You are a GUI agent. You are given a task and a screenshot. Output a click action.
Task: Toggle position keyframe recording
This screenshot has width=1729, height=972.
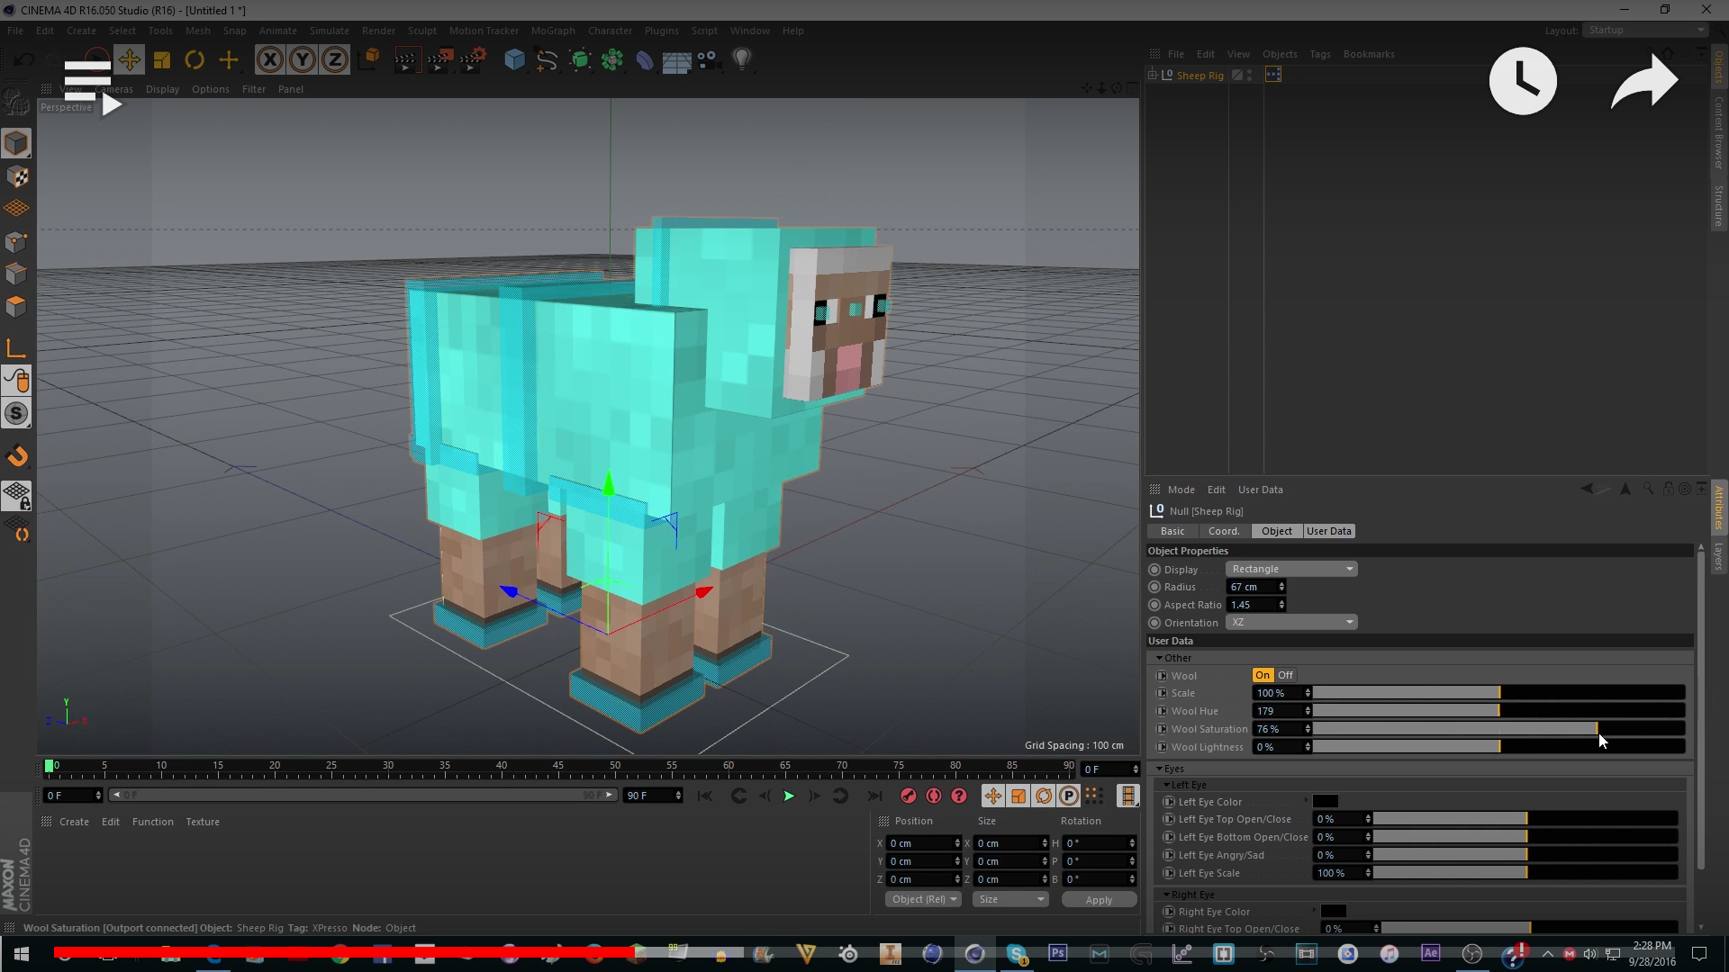tap(992, 796)
